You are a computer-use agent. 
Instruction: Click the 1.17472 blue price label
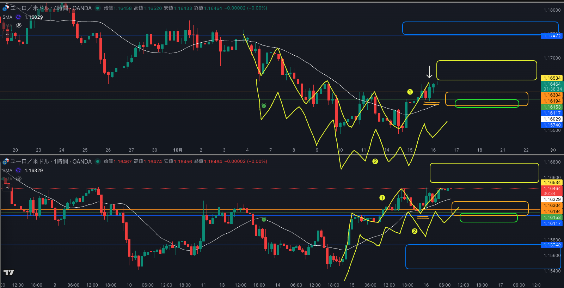point(552,36)
